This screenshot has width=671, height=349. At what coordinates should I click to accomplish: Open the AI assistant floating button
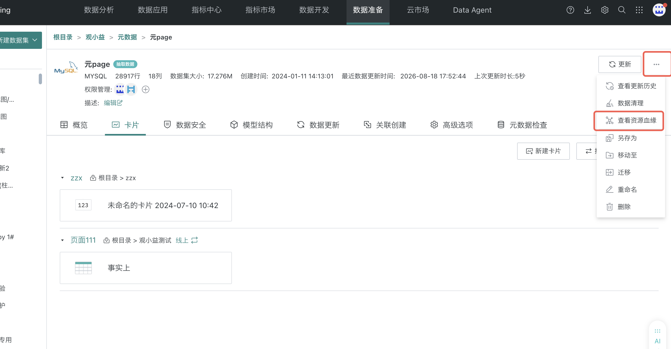(657, 336)
